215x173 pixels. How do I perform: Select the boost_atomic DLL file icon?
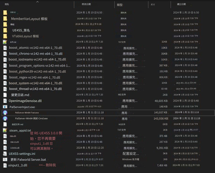[x=5, y=48]
